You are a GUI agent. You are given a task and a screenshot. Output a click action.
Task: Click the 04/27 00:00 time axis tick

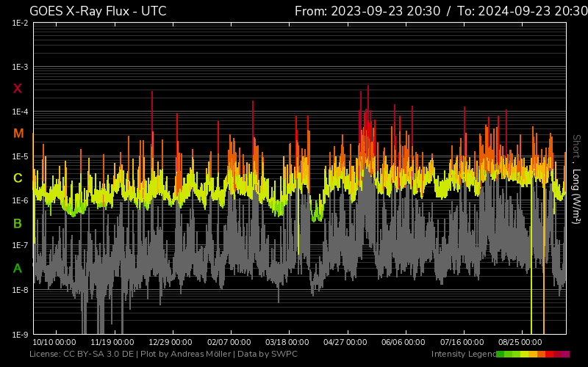point(345,342)
